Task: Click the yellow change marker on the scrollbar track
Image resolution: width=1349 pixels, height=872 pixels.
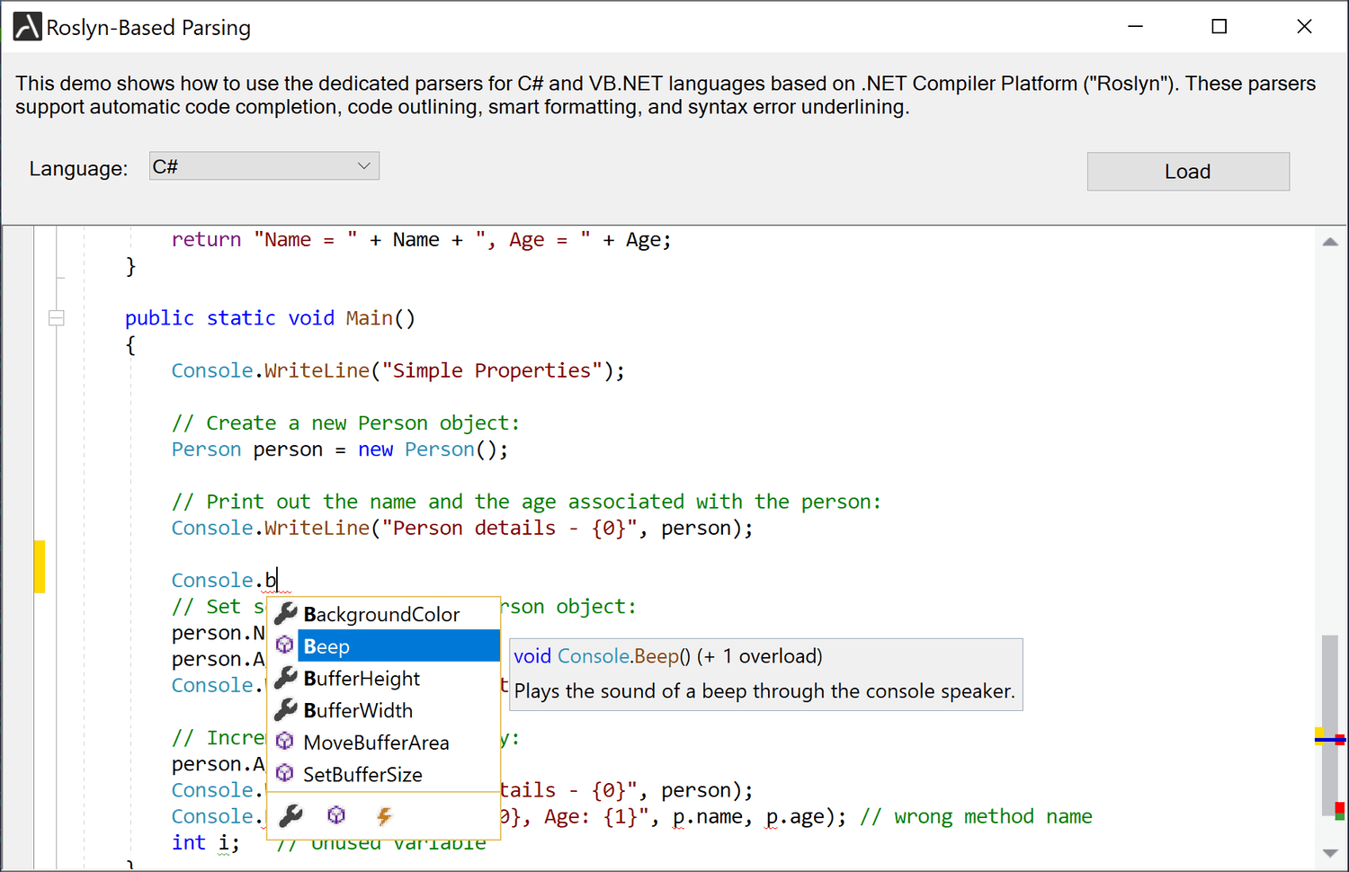Action: (x=1318, y=735)
